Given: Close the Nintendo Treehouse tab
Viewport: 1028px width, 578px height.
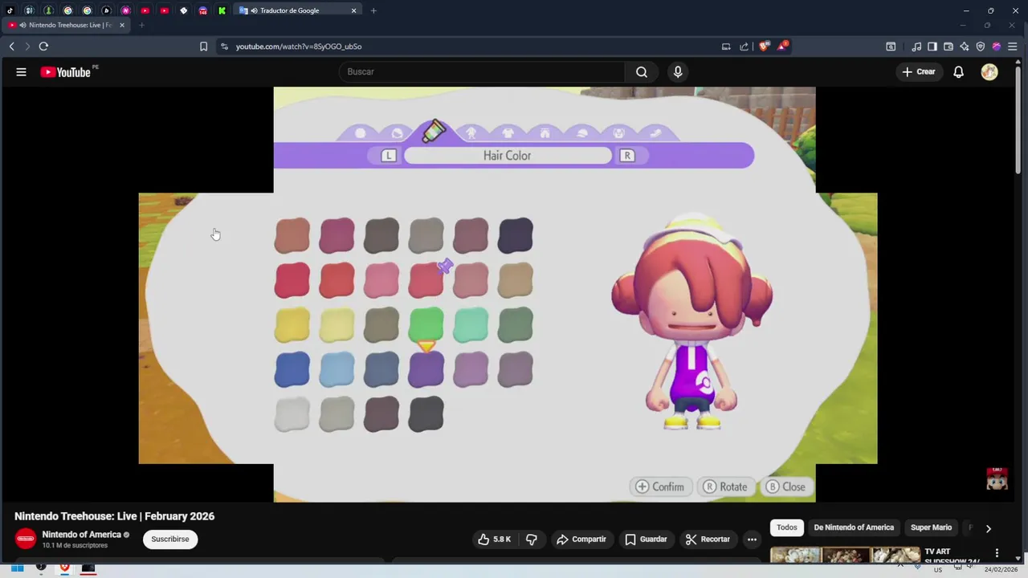Looking at the screenshot, I should pyautogui.click(x=122, y=25).
